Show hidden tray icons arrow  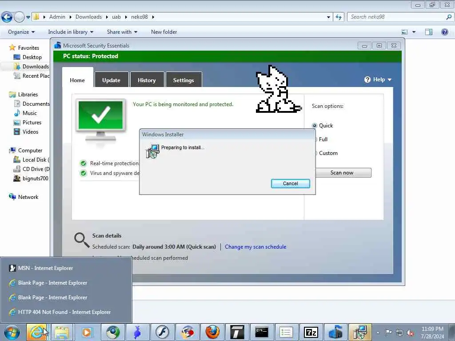click(378, 333)
